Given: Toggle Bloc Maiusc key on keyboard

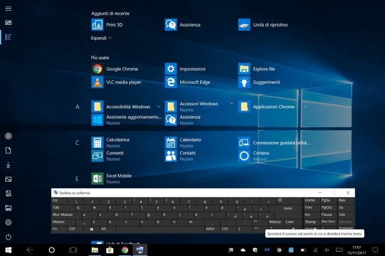Looking at the screenshot, I should point(66,215).
